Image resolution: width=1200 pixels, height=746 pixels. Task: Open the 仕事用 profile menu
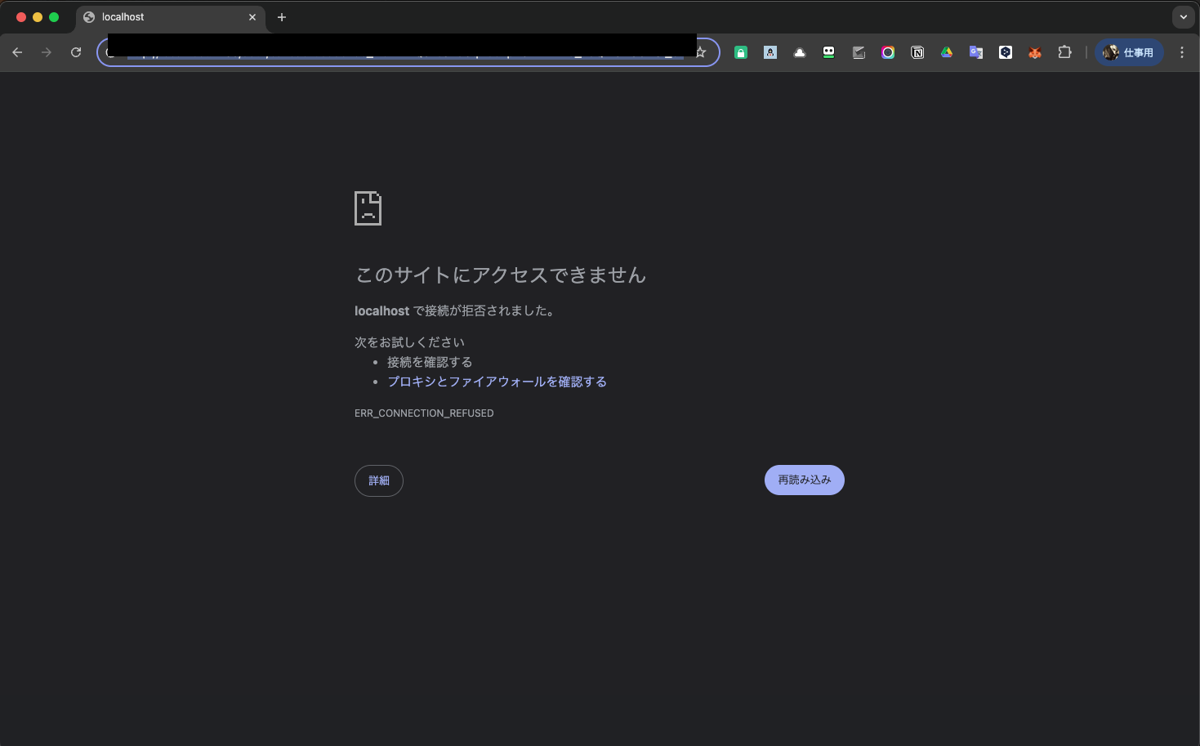(x=1129, y=52)
